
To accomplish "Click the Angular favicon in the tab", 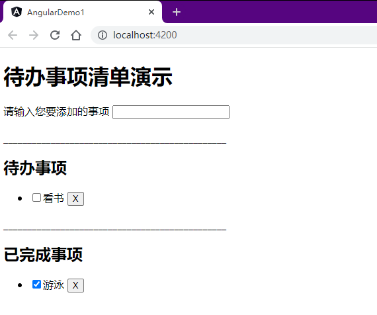I will [x=17, y=12].
